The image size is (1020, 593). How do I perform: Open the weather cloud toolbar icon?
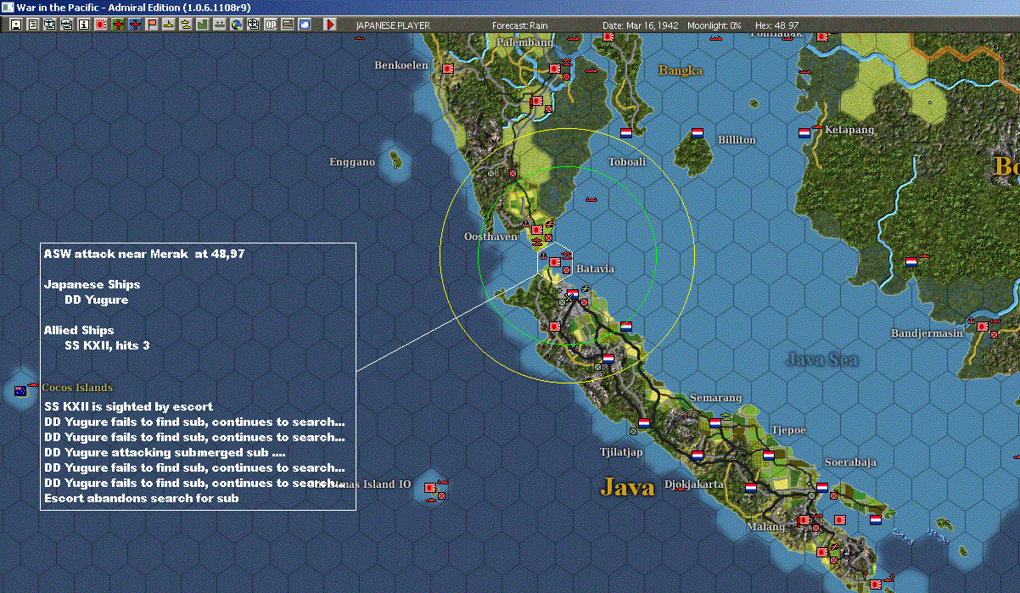point(305,25)
